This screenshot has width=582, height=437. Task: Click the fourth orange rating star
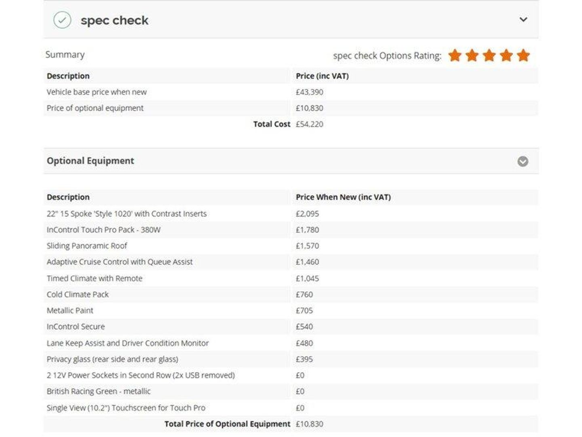(x=506, y=55)
